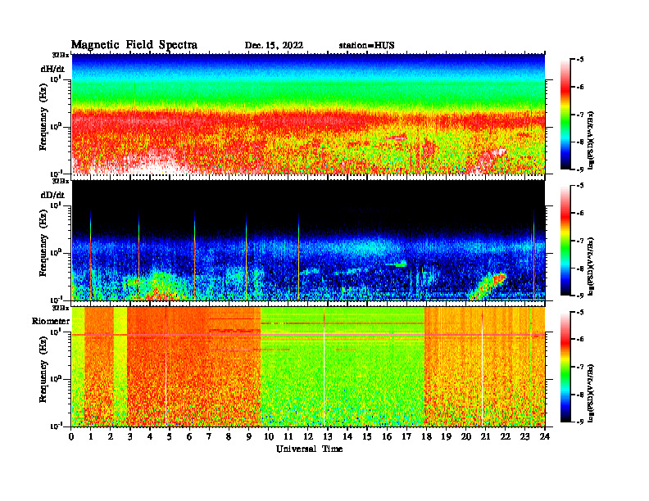The image size is (649, 501).
Task: Click the 'Riometer' panel label
Action: tap(51, 321)
